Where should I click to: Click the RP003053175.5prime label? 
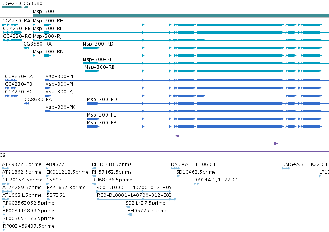coord(28,218)
